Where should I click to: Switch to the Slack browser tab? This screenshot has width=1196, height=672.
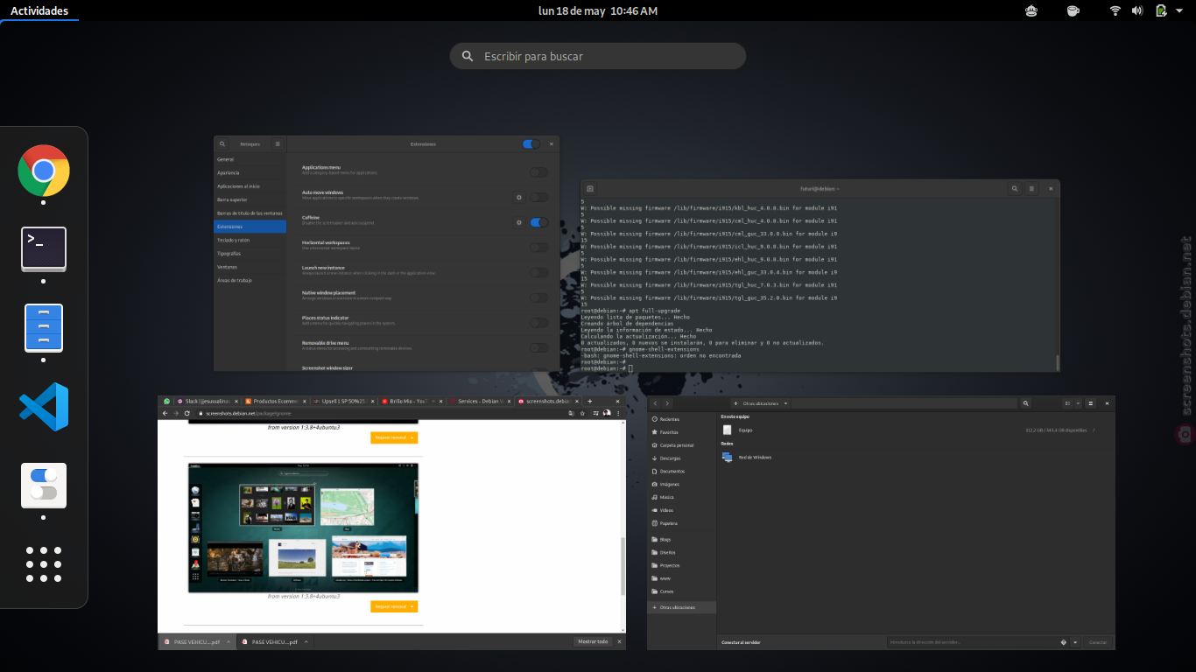pyautogui.click(x=204, y=401)
